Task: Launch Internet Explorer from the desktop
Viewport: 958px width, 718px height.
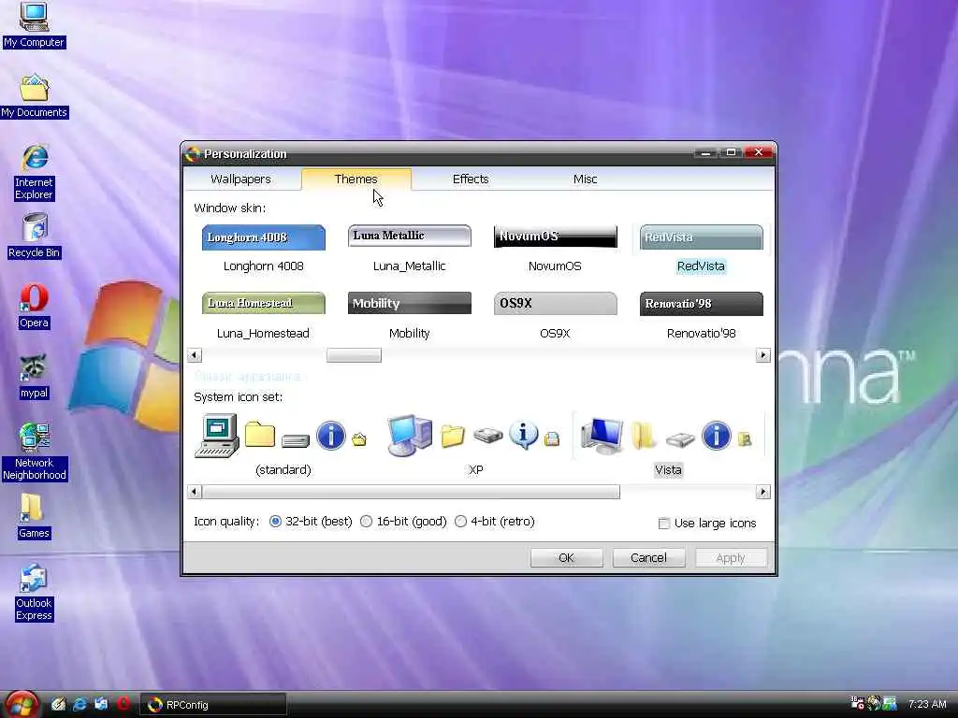Action: coord(35,172)
